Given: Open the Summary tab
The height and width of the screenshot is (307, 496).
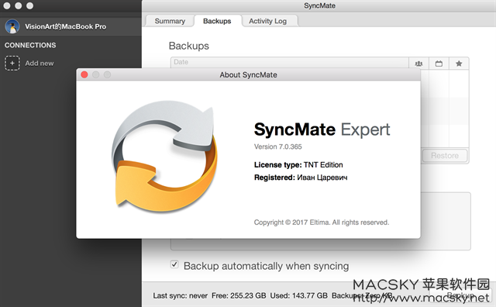Looking at the screenshot, I should coord(170,21).
